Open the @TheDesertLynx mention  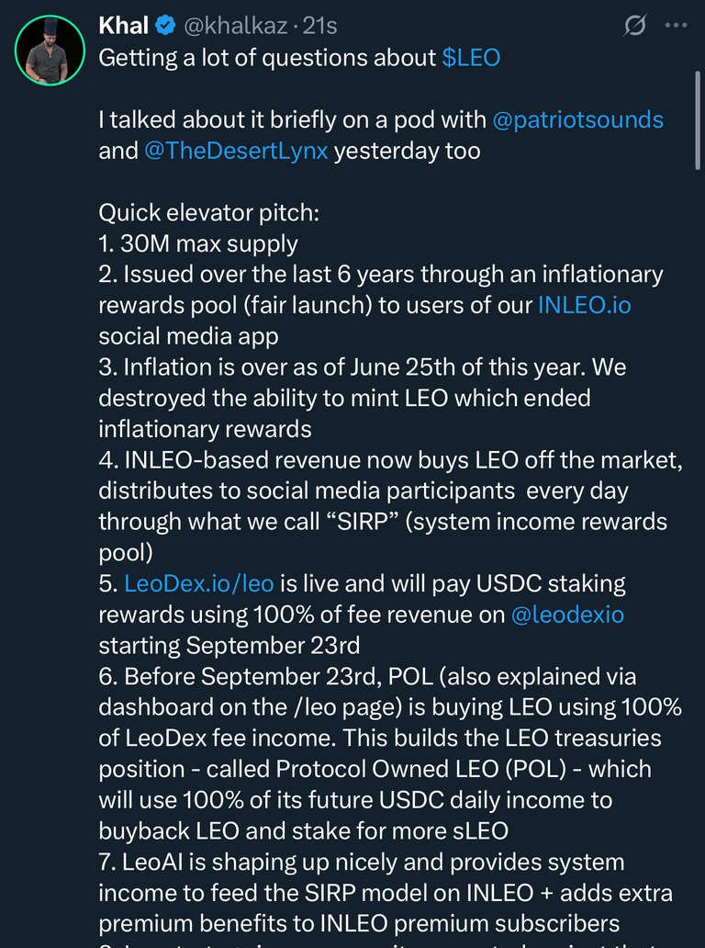[236, 151]
